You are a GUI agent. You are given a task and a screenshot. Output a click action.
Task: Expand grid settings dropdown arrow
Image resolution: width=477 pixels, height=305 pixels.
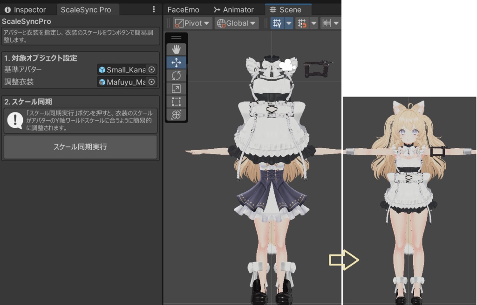[289, 23]
